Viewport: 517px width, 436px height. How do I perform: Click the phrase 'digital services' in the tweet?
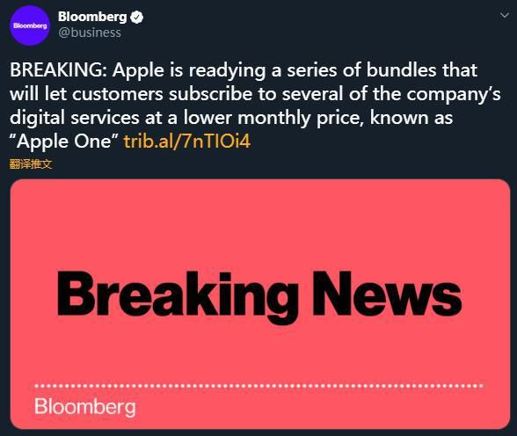tap(75, 118)
